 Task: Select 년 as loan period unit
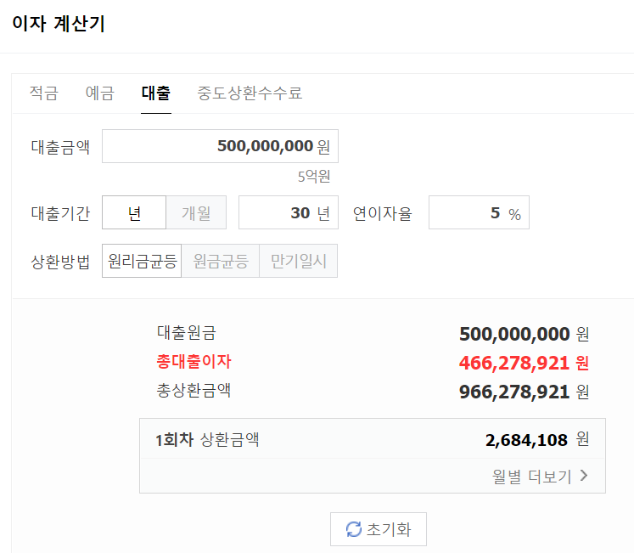tap(134, 213)
